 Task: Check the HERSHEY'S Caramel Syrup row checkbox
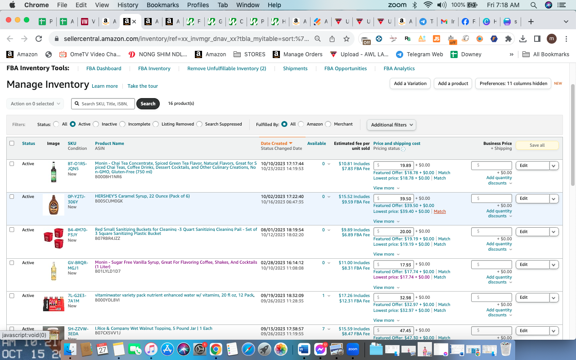[12, 197]
